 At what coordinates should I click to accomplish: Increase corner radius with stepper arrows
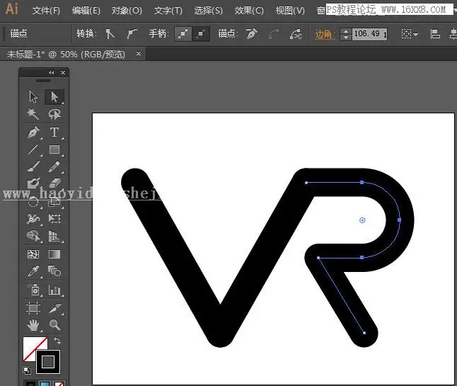346,31
